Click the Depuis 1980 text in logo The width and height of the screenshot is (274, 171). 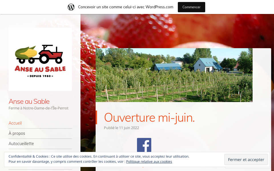click(x=40, y=76)
